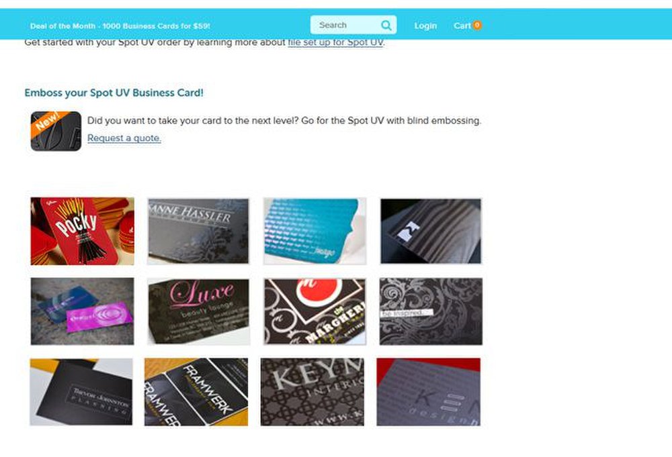This screenshot has height=457, width=672.
Task: Click the Request a quote link
Action: (124, 138)
